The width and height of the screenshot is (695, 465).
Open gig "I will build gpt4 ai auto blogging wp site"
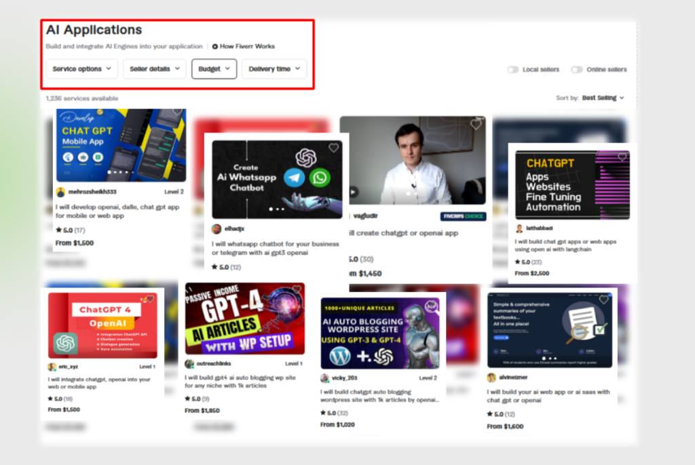[240, 382]
